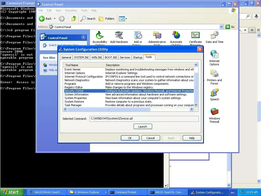Open the Tools menu in Control Panel
The width and height of the screenshot is (261, 196).
84,10
